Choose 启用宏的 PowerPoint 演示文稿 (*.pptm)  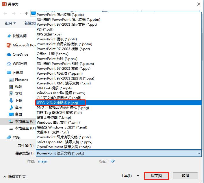click(x=119, y=20)
